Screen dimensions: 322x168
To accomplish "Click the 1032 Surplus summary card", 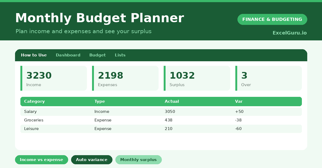I will coord(197,78).
